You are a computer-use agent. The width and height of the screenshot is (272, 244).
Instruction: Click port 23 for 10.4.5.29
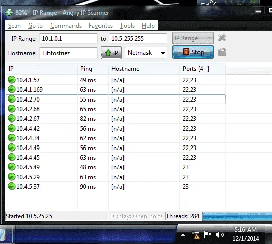click(x=185, y=177)
